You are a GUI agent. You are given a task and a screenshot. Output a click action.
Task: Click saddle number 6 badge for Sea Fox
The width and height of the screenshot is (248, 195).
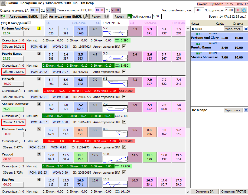(x=39, y=180)
